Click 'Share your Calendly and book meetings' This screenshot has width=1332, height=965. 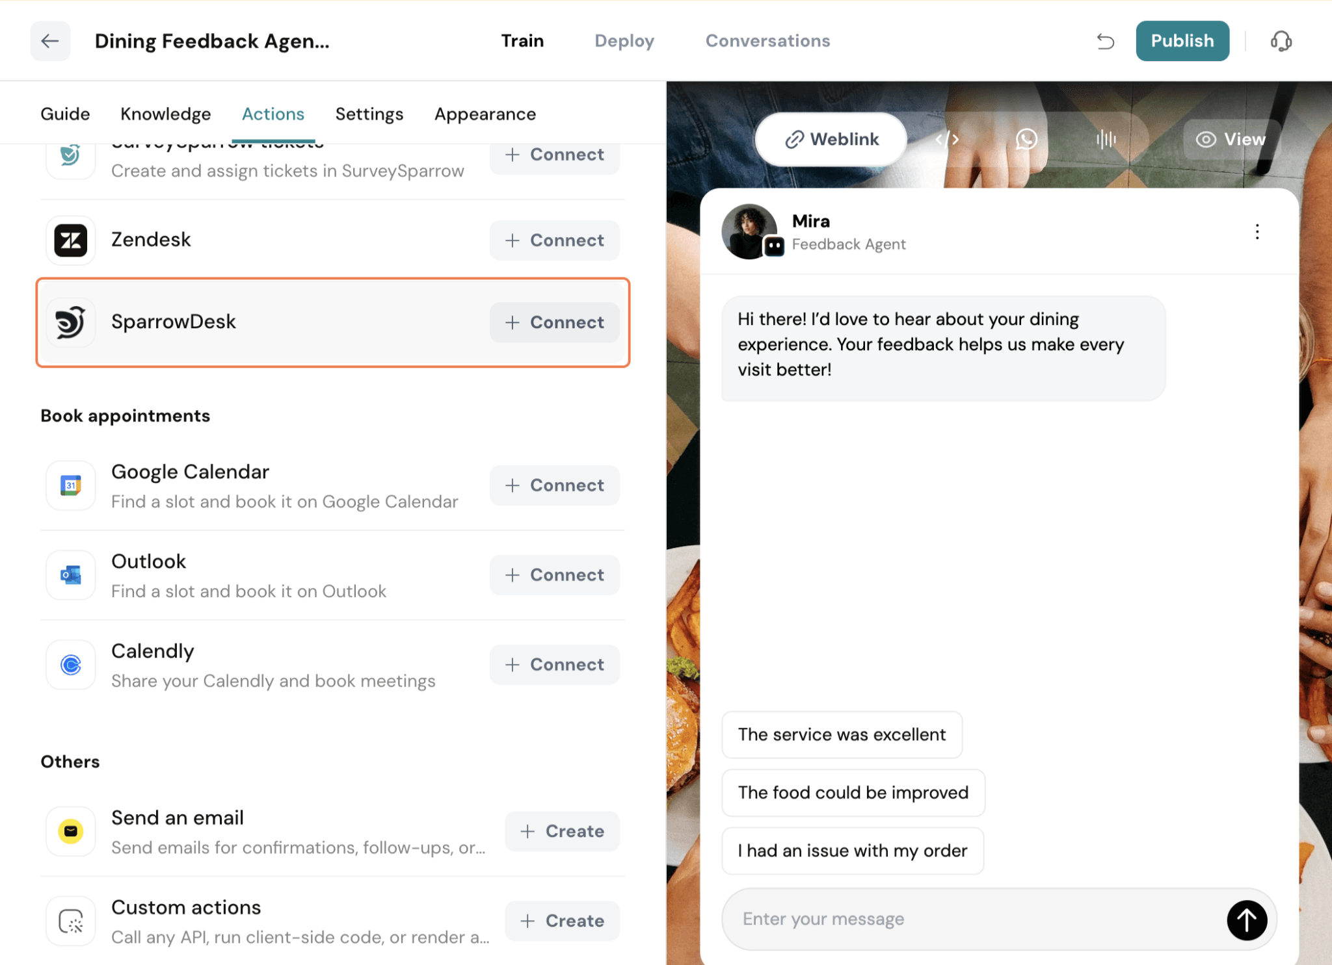(273, 681)
